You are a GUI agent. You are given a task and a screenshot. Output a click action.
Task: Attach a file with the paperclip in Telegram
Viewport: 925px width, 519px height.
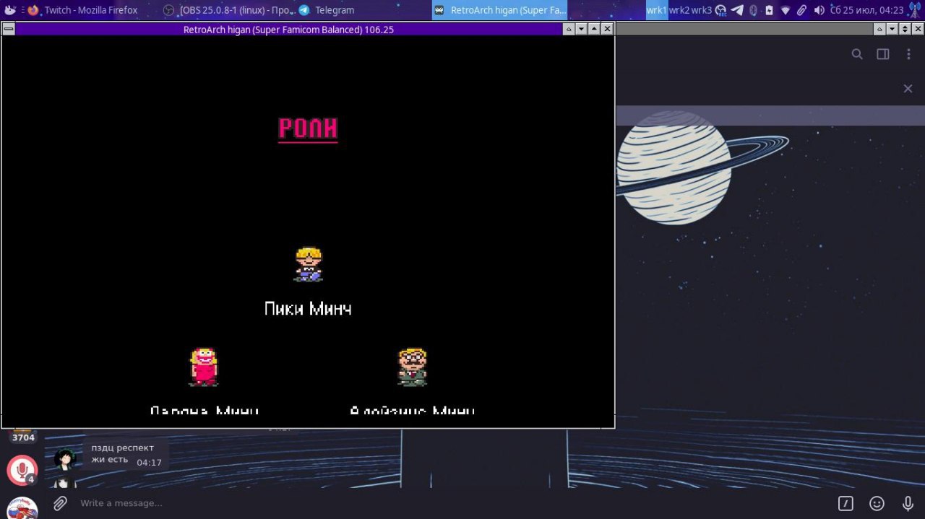60,503
